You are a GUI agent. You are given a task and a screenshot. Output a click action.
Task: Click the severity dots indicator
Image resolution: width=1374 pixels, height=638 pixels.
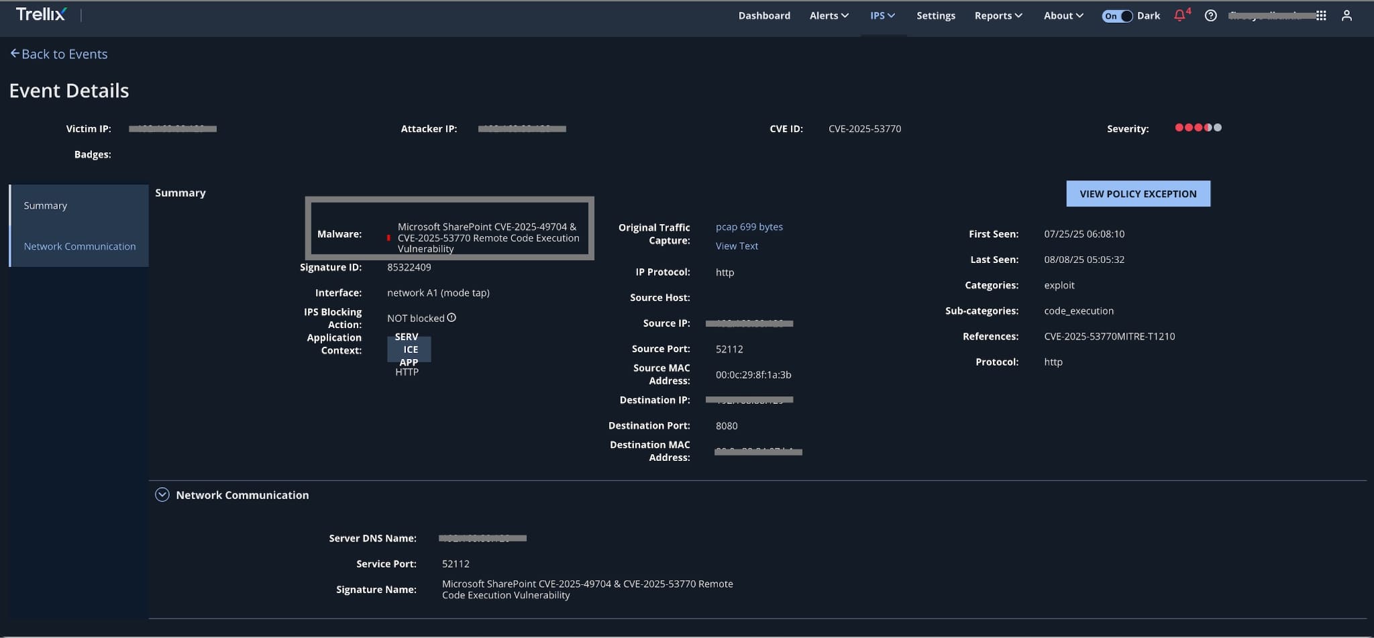[x=1198, y=127]
